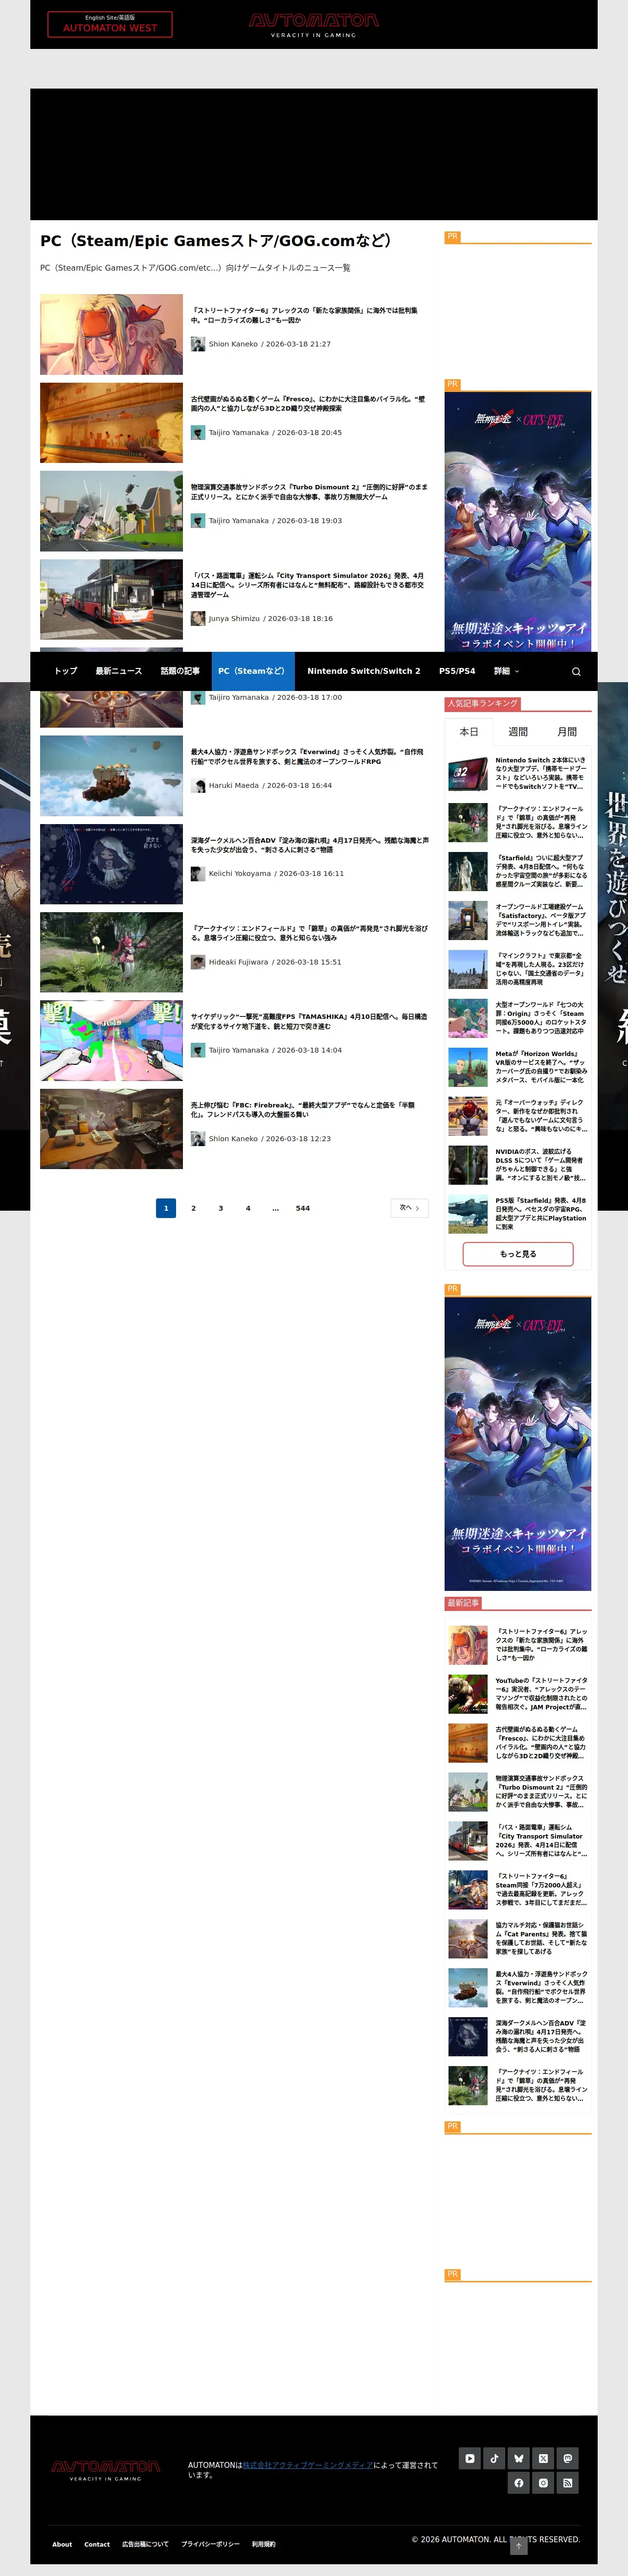This screenshot has height=2576, width=628.
Task: Open the Horizon Worlds ranking entry
Action: point(518,1067)
